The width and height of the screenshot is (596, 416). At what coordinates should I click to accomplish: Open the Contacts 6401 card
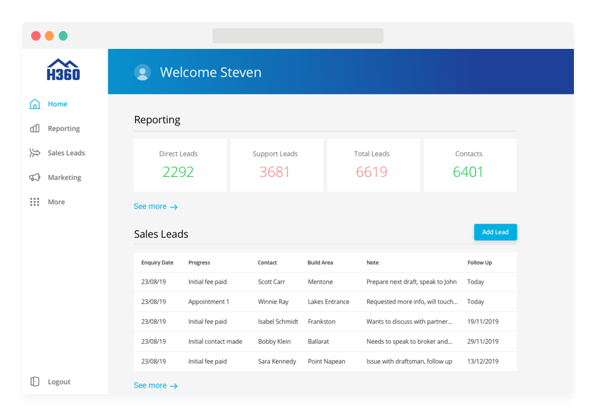(x=470, y=165)
